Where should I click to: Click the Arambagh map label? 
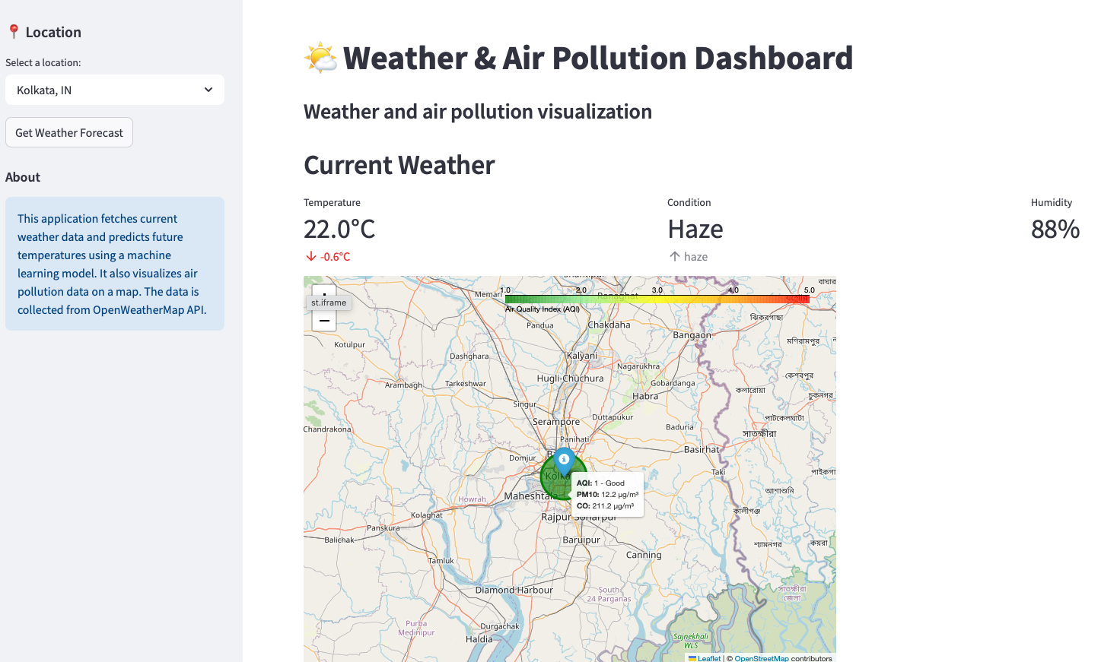coord(403,385)
